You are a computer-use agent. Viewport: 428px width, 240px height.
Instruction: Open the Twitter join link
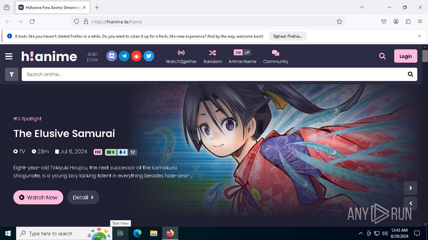149,56
